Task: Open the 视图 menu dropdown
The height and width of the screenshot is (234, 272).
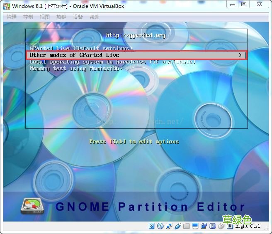Action: tap(45, 17)
